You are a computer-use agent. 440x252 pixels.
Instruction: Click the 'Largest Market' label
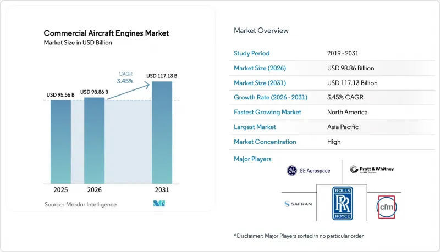255,127
